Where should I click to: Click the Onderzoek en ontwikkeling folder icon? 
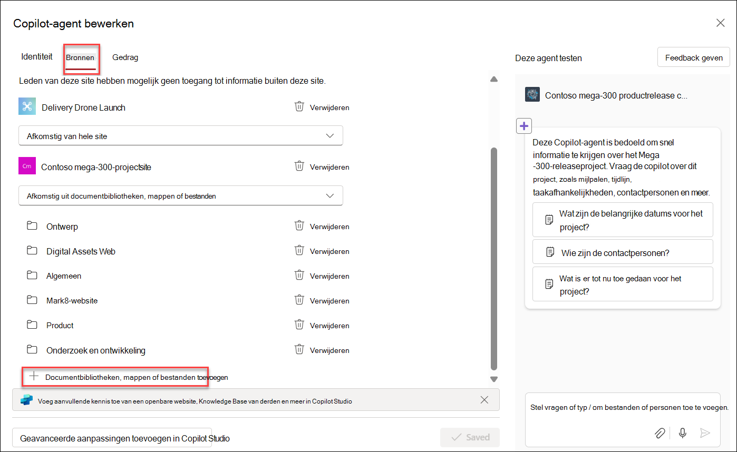tap(32, 350)
